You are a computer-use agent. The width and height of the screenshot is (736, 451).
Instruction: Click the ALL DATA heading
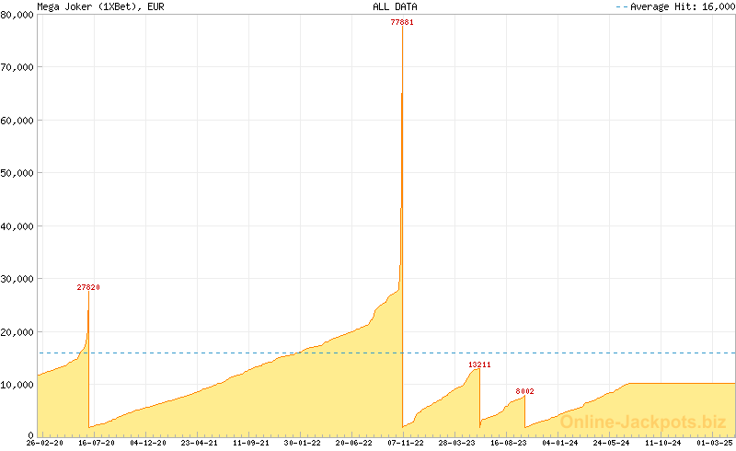click(395, 6)
